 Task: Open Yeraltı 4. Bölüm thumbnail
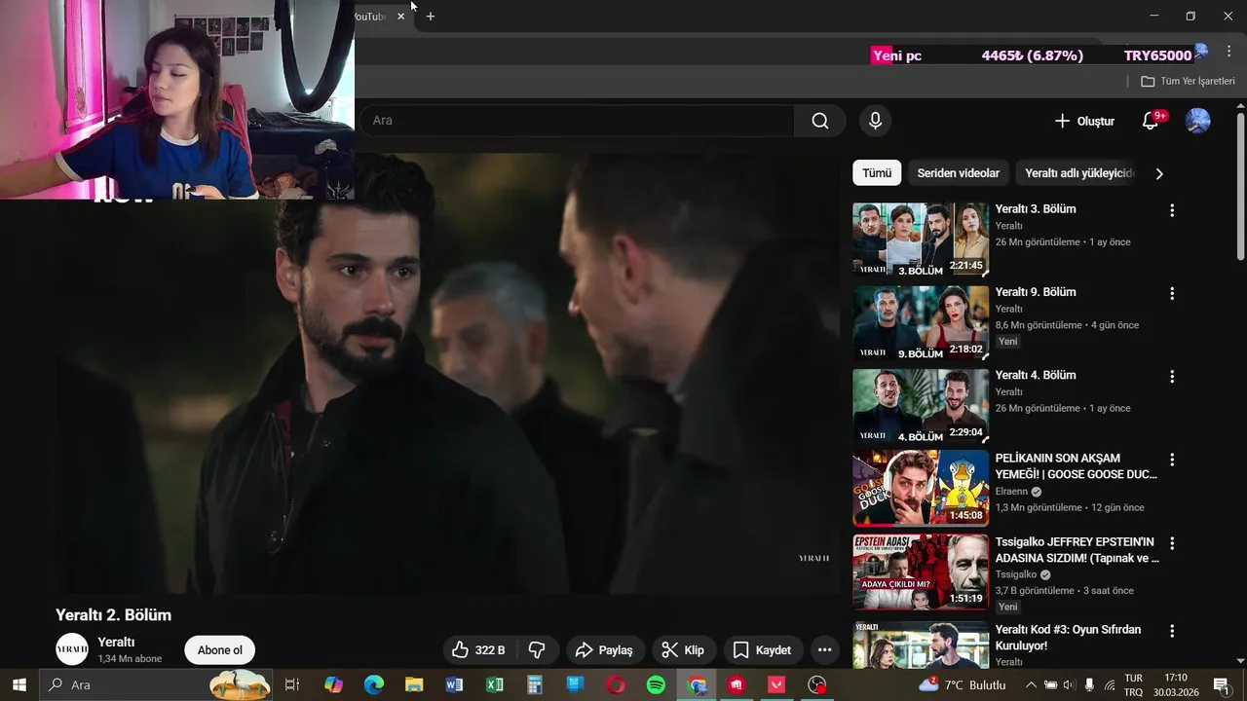click(921, 406)
